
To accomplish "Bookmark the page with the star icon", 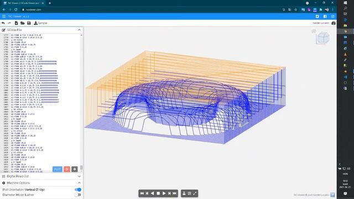I will pos(295,10).
